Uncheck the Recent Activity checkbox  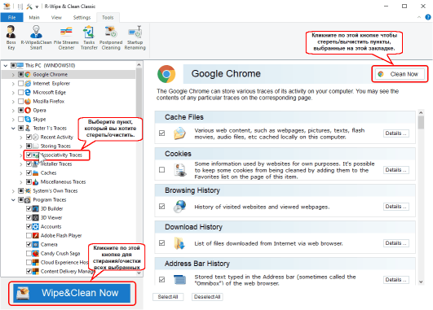[x=29, y=137]
